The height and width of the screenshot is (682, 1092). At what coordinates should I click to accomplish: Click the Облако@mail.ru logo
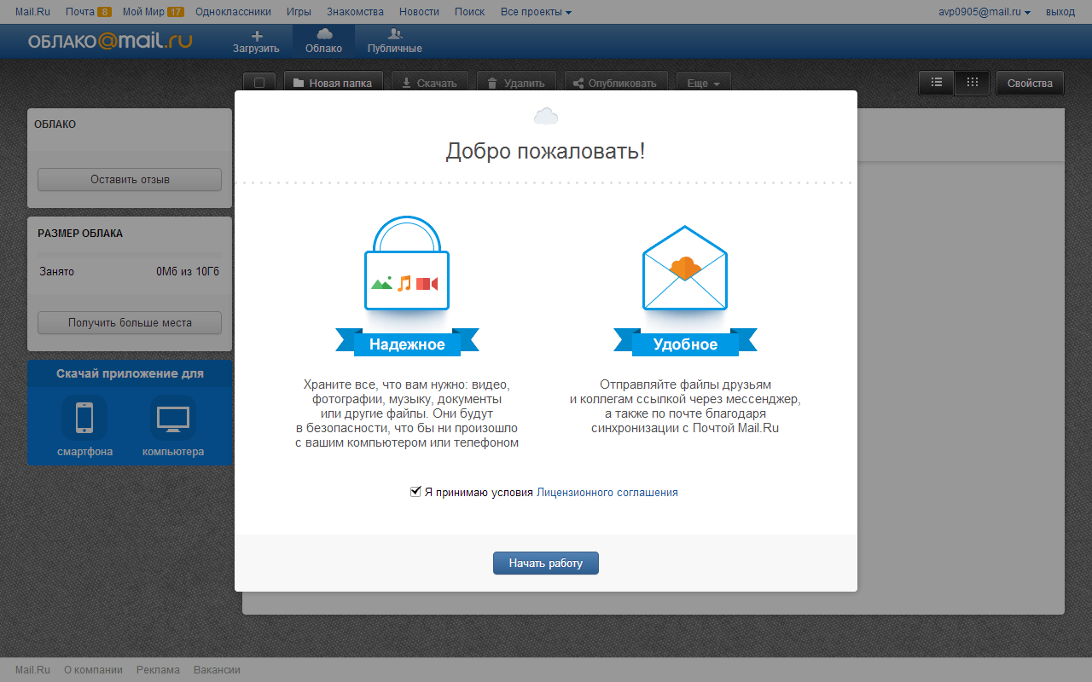110,42
